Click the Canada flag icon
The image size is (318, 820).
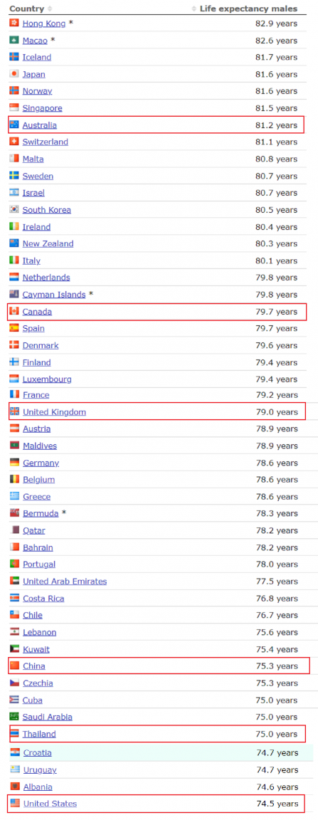(14, 312)
